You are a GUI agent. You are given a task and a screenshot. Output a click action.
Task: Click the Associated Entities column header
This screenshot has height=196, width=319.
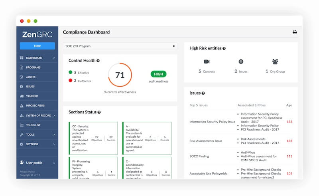(x=252, y=105)
